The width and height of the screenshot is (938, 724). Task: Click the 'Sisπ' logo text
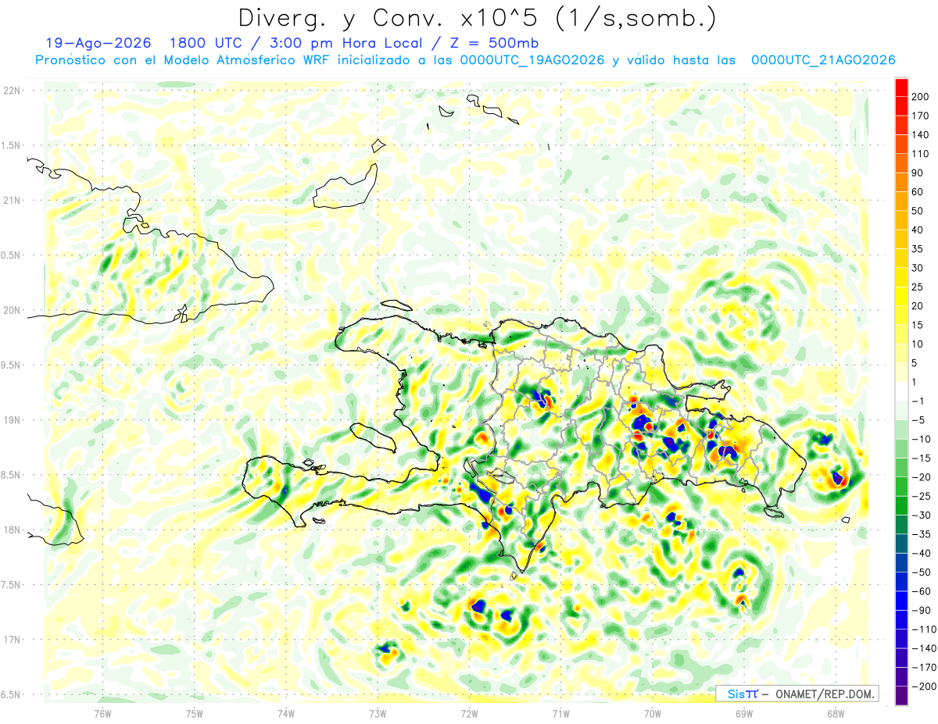tap(743, 694)
